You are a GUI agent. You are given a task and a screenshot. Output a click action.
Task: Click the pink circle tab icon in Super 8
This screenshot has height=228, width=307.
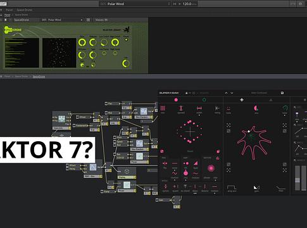tap(176, 100)
